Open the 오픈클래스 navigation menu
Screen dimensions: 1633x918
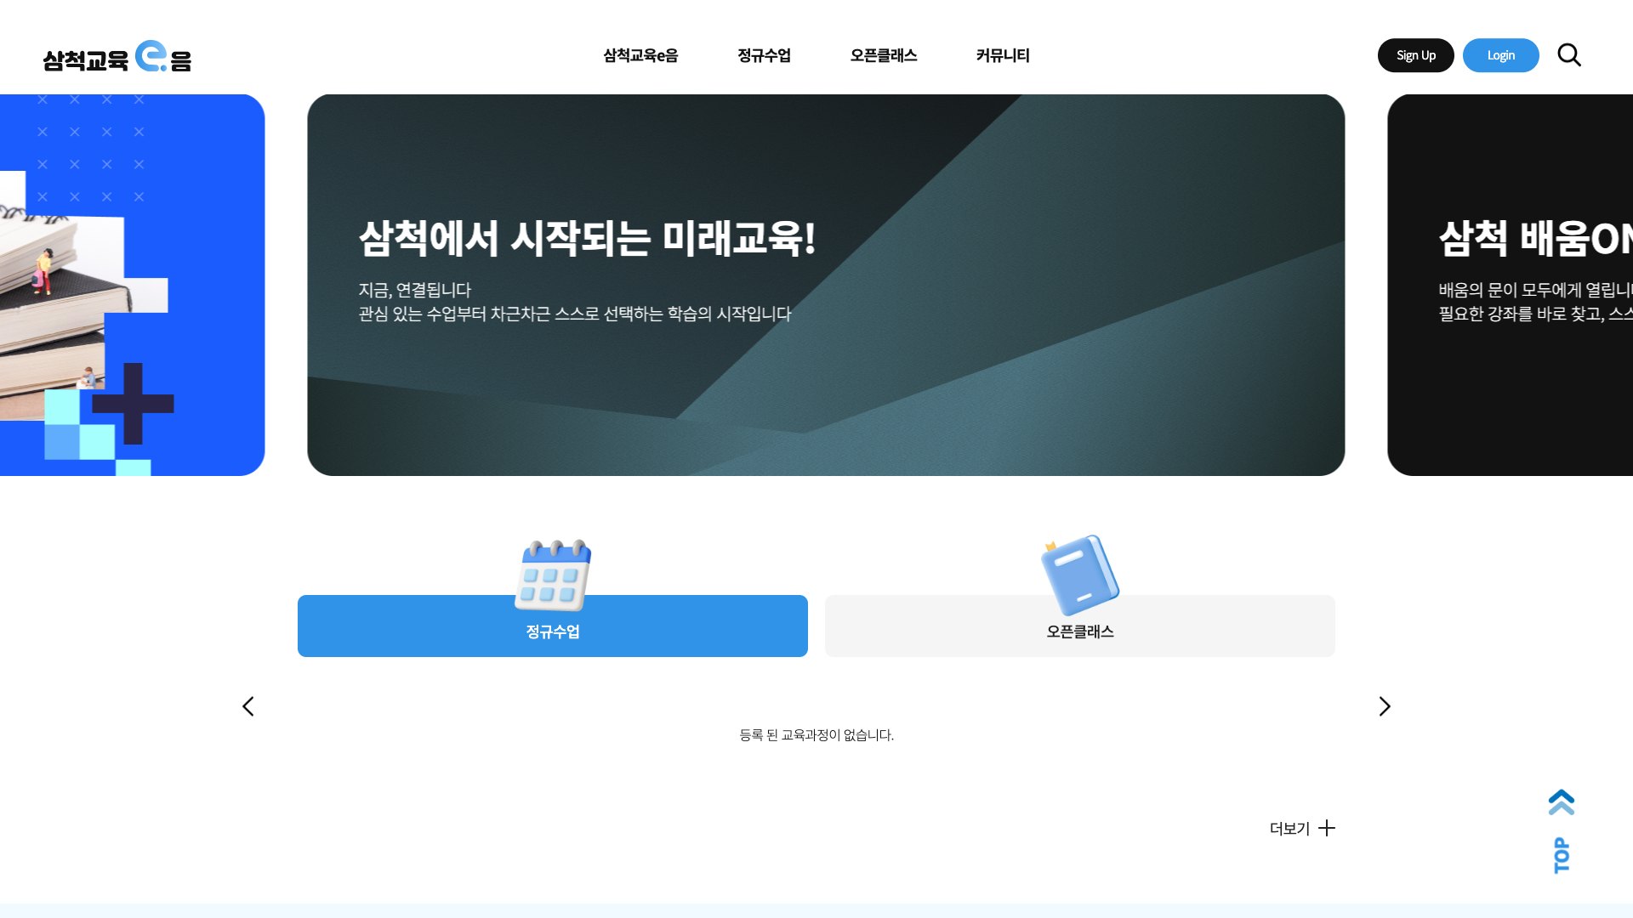coord(884,55)
